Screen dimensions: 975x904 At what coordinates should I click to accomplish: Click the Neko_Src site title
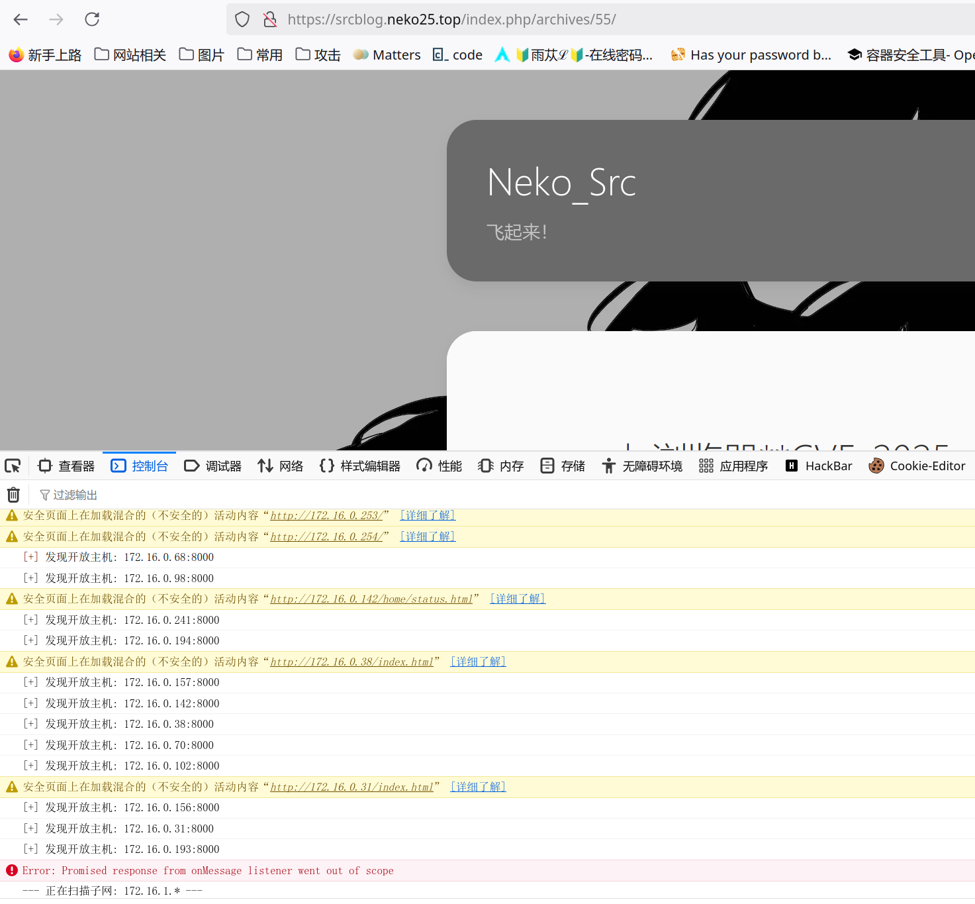(561, 183)
